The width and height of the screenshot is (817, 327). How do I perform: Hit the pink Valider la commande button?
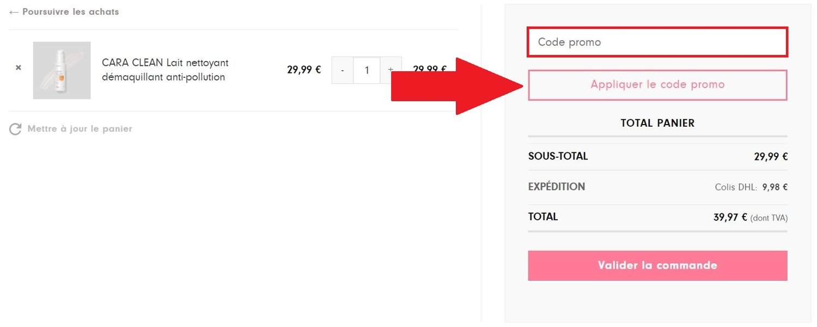click(x=657, y=265)
